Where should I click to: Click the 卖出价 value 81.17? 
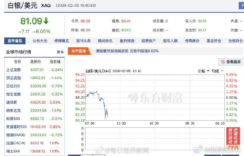[202, 30]
